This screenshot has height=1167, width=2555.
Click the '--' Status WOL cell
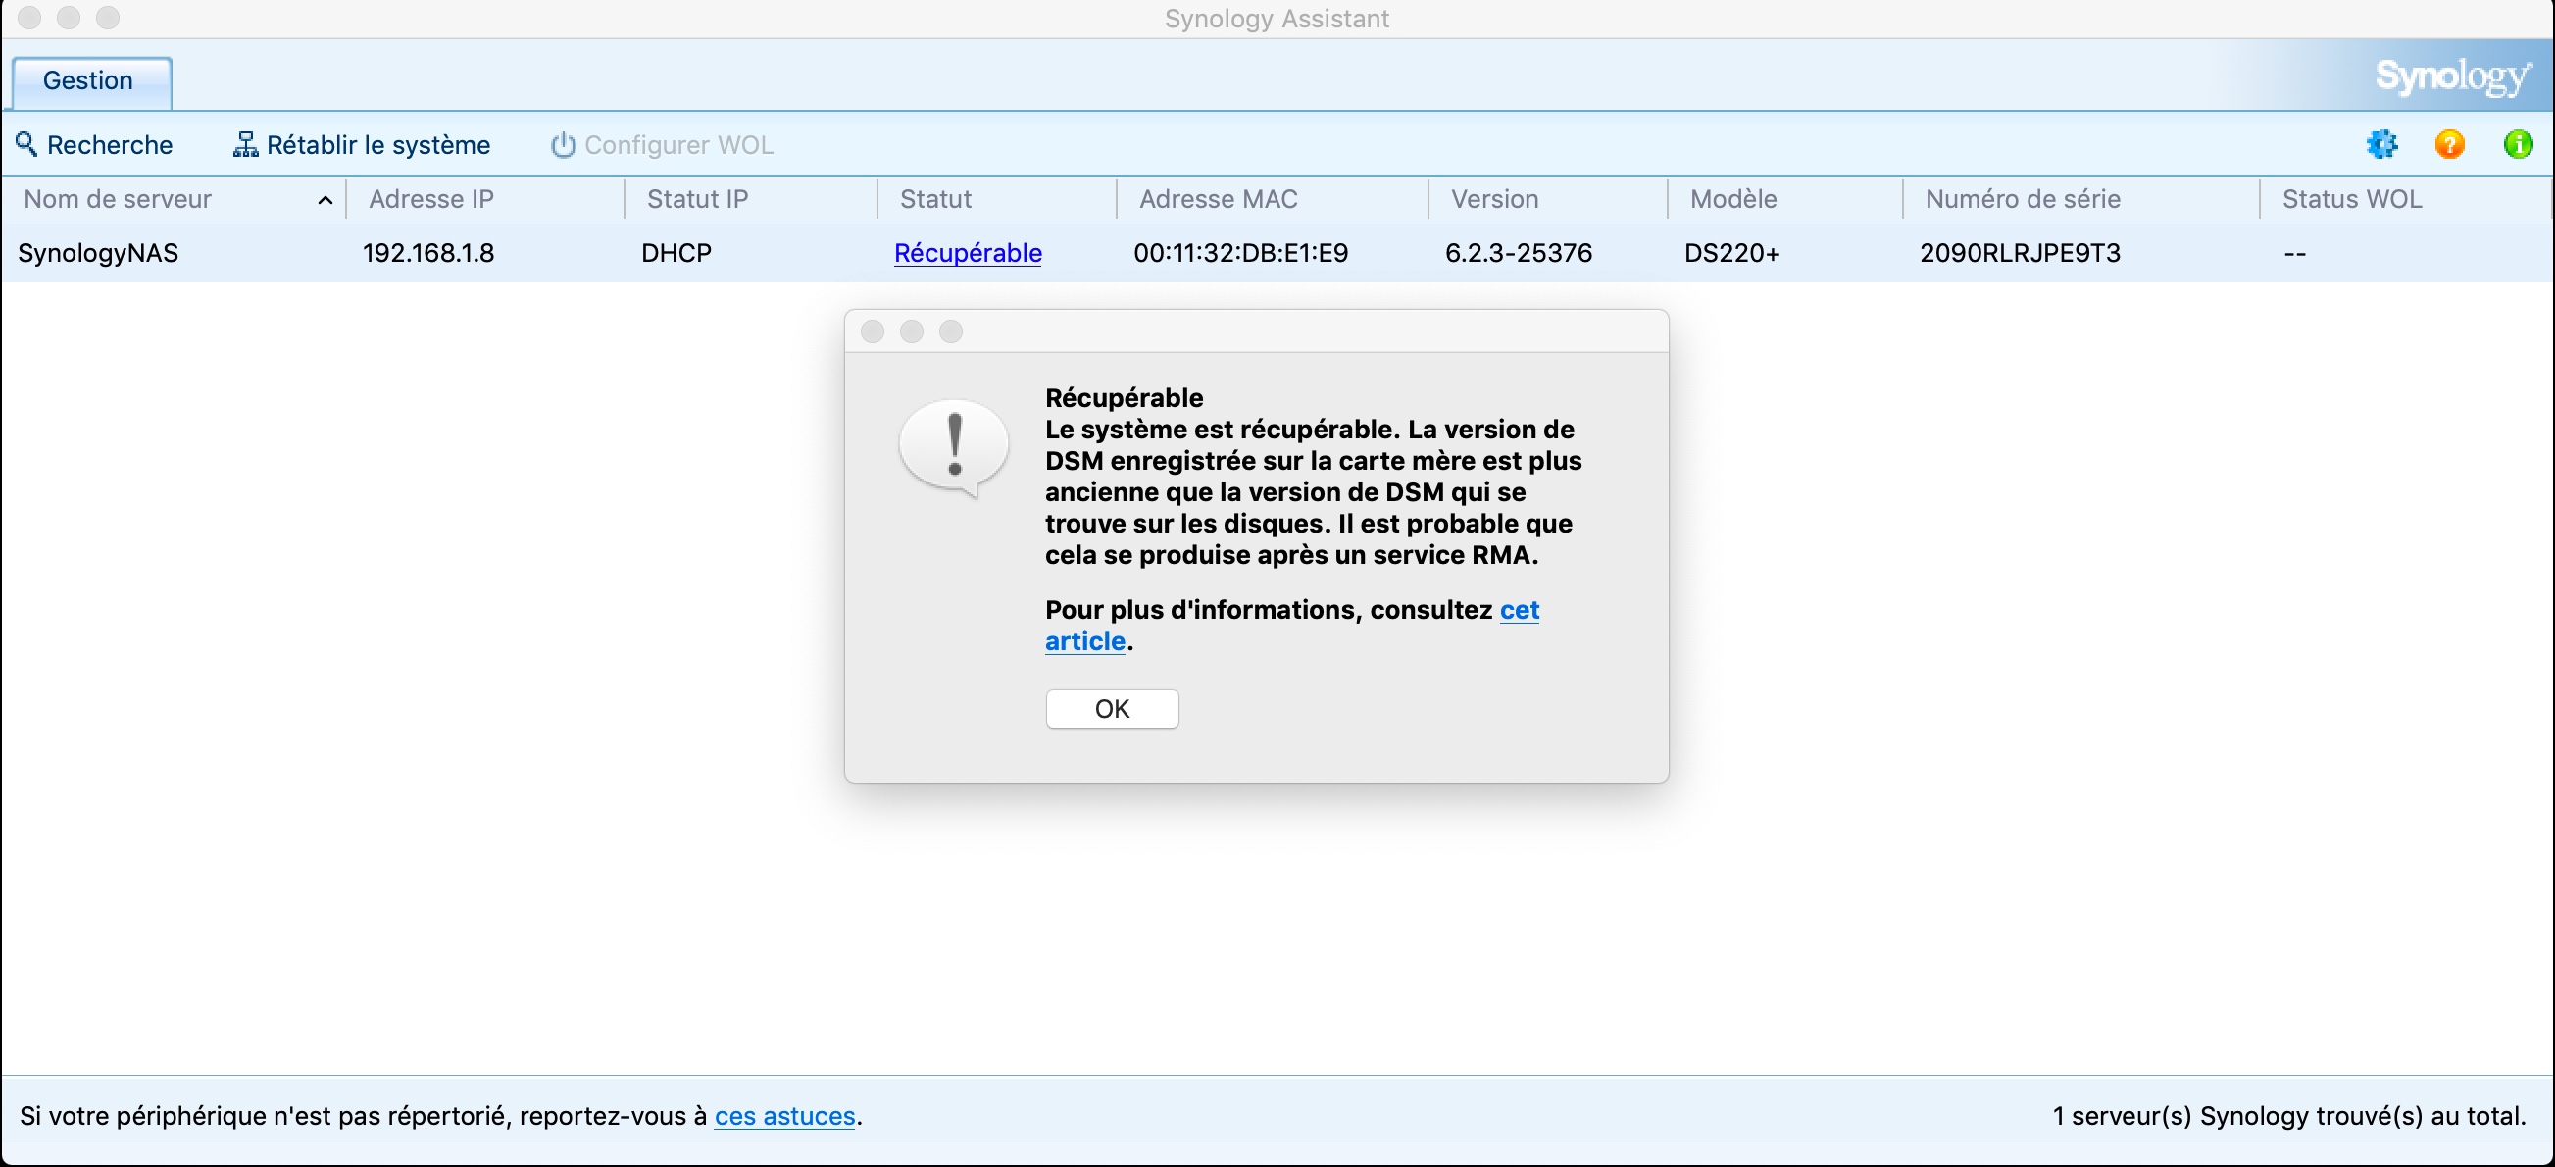pyautogui.click(x=2294, y=254)
